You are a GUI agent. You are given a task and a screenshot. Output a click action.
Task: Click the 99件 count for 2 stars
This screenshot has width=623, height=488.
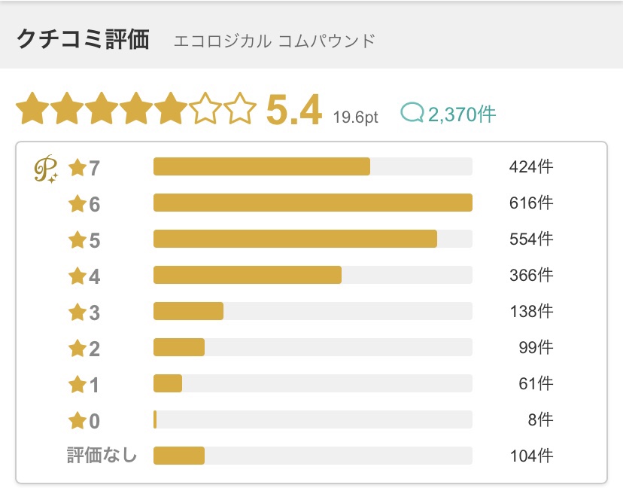coord(536,347)
